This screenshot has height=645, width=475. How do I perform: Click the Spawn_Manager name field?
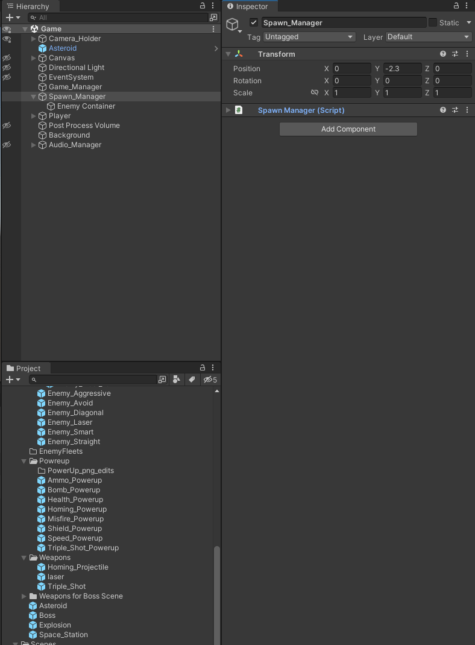[x=344, y=22]
